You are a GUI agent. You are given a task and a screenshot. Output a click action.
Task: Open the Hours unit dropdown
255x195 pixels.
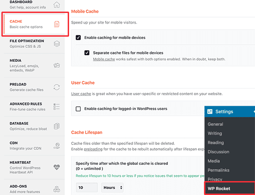pos(112,188)
